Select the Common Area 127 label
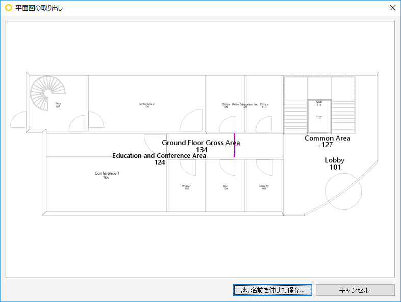The width and height of the screenshot is (401, 302). pos(328,142)
